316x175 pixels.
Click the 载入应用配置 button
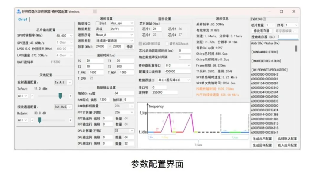click(x=287, y=145)
